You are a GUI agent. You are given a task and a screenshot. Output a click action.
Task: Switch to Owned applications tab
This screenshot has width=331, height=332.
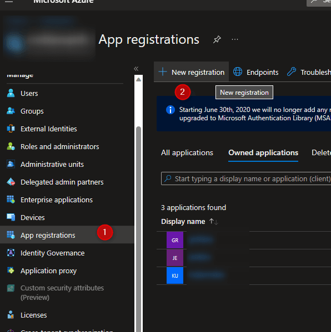click(263, 152)
